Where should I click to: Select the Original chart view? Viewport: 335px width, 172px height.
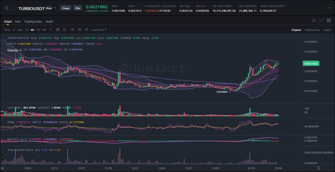tap(296, 30)
